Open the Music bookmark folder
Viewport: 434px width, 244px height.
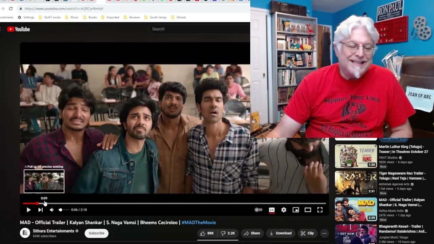(x=72, y=17)
